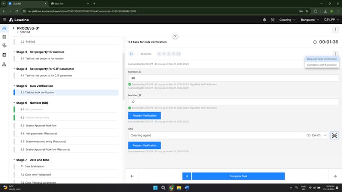Screen dimensions: 342x192
Task: Collapse Stage 4 CJF parameter
Action: pyautogui.click(x=14, y=69)
